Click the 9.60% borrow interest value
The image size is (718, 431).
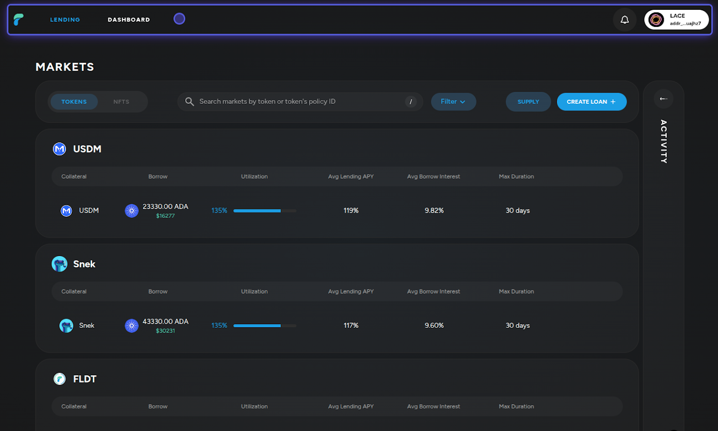point(434,326)
